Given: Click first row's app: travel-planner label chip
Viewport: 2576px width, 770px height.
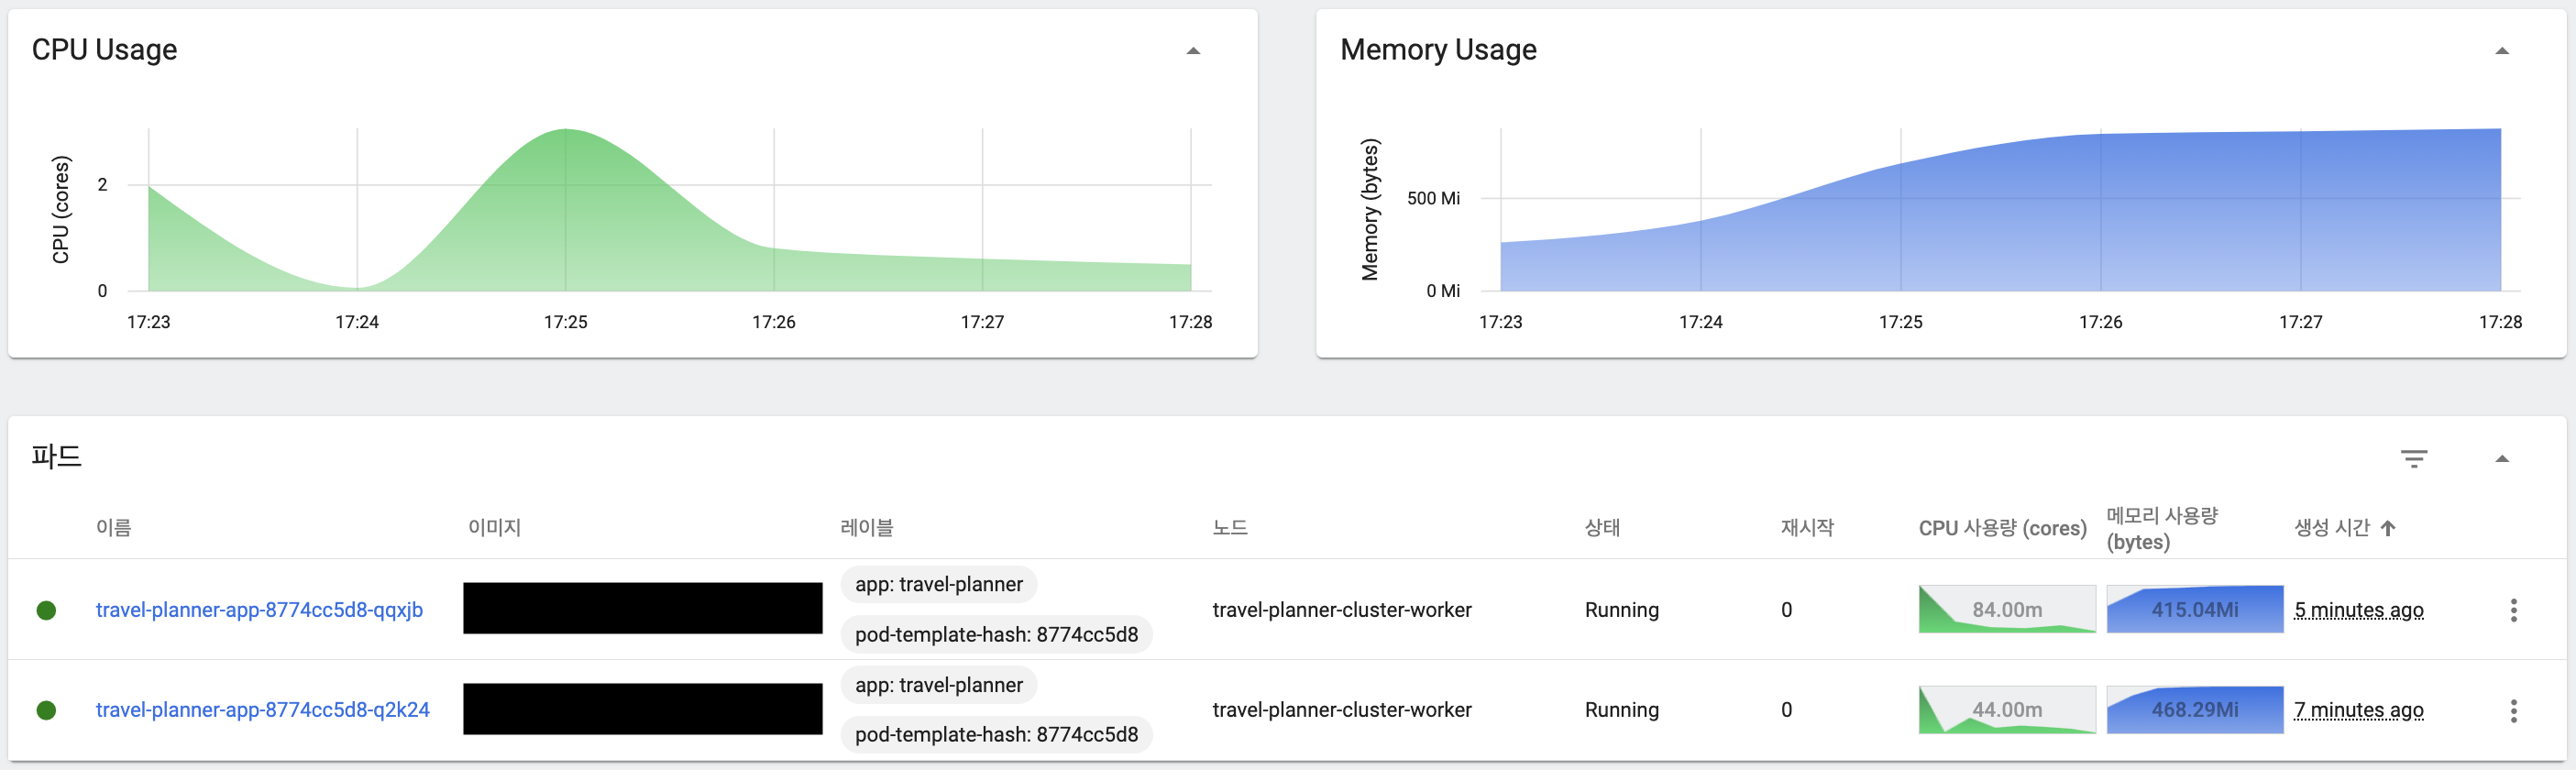Looking at the screenshot, I should [x=938, y=584].
